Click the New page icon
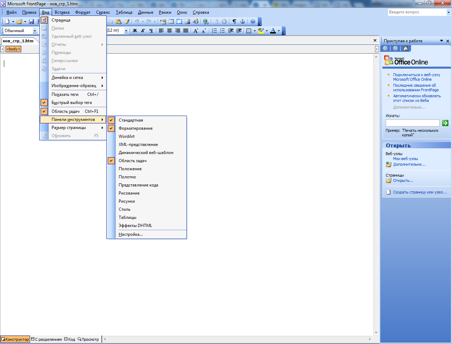 (7, 21)
